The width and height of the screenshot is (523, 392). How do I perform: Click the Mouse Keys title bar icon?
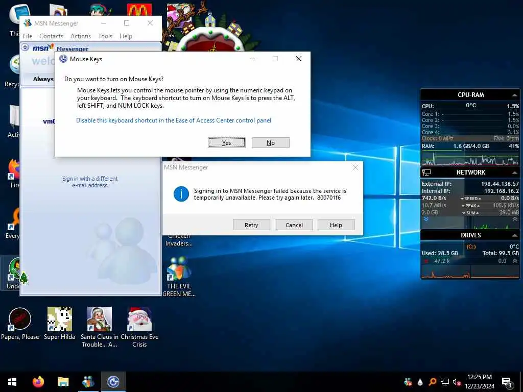point(63,59)
